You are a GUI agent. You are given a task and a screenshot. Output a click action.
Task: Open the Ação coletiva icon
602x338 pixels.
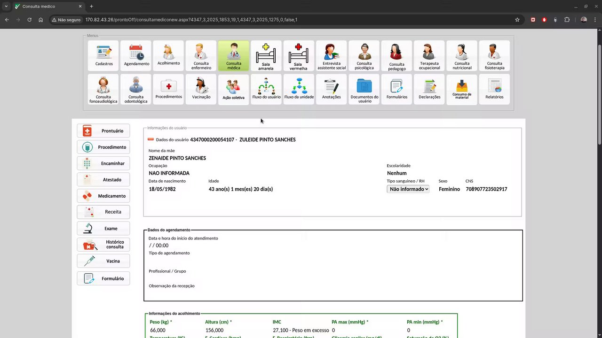pos(234,90)
